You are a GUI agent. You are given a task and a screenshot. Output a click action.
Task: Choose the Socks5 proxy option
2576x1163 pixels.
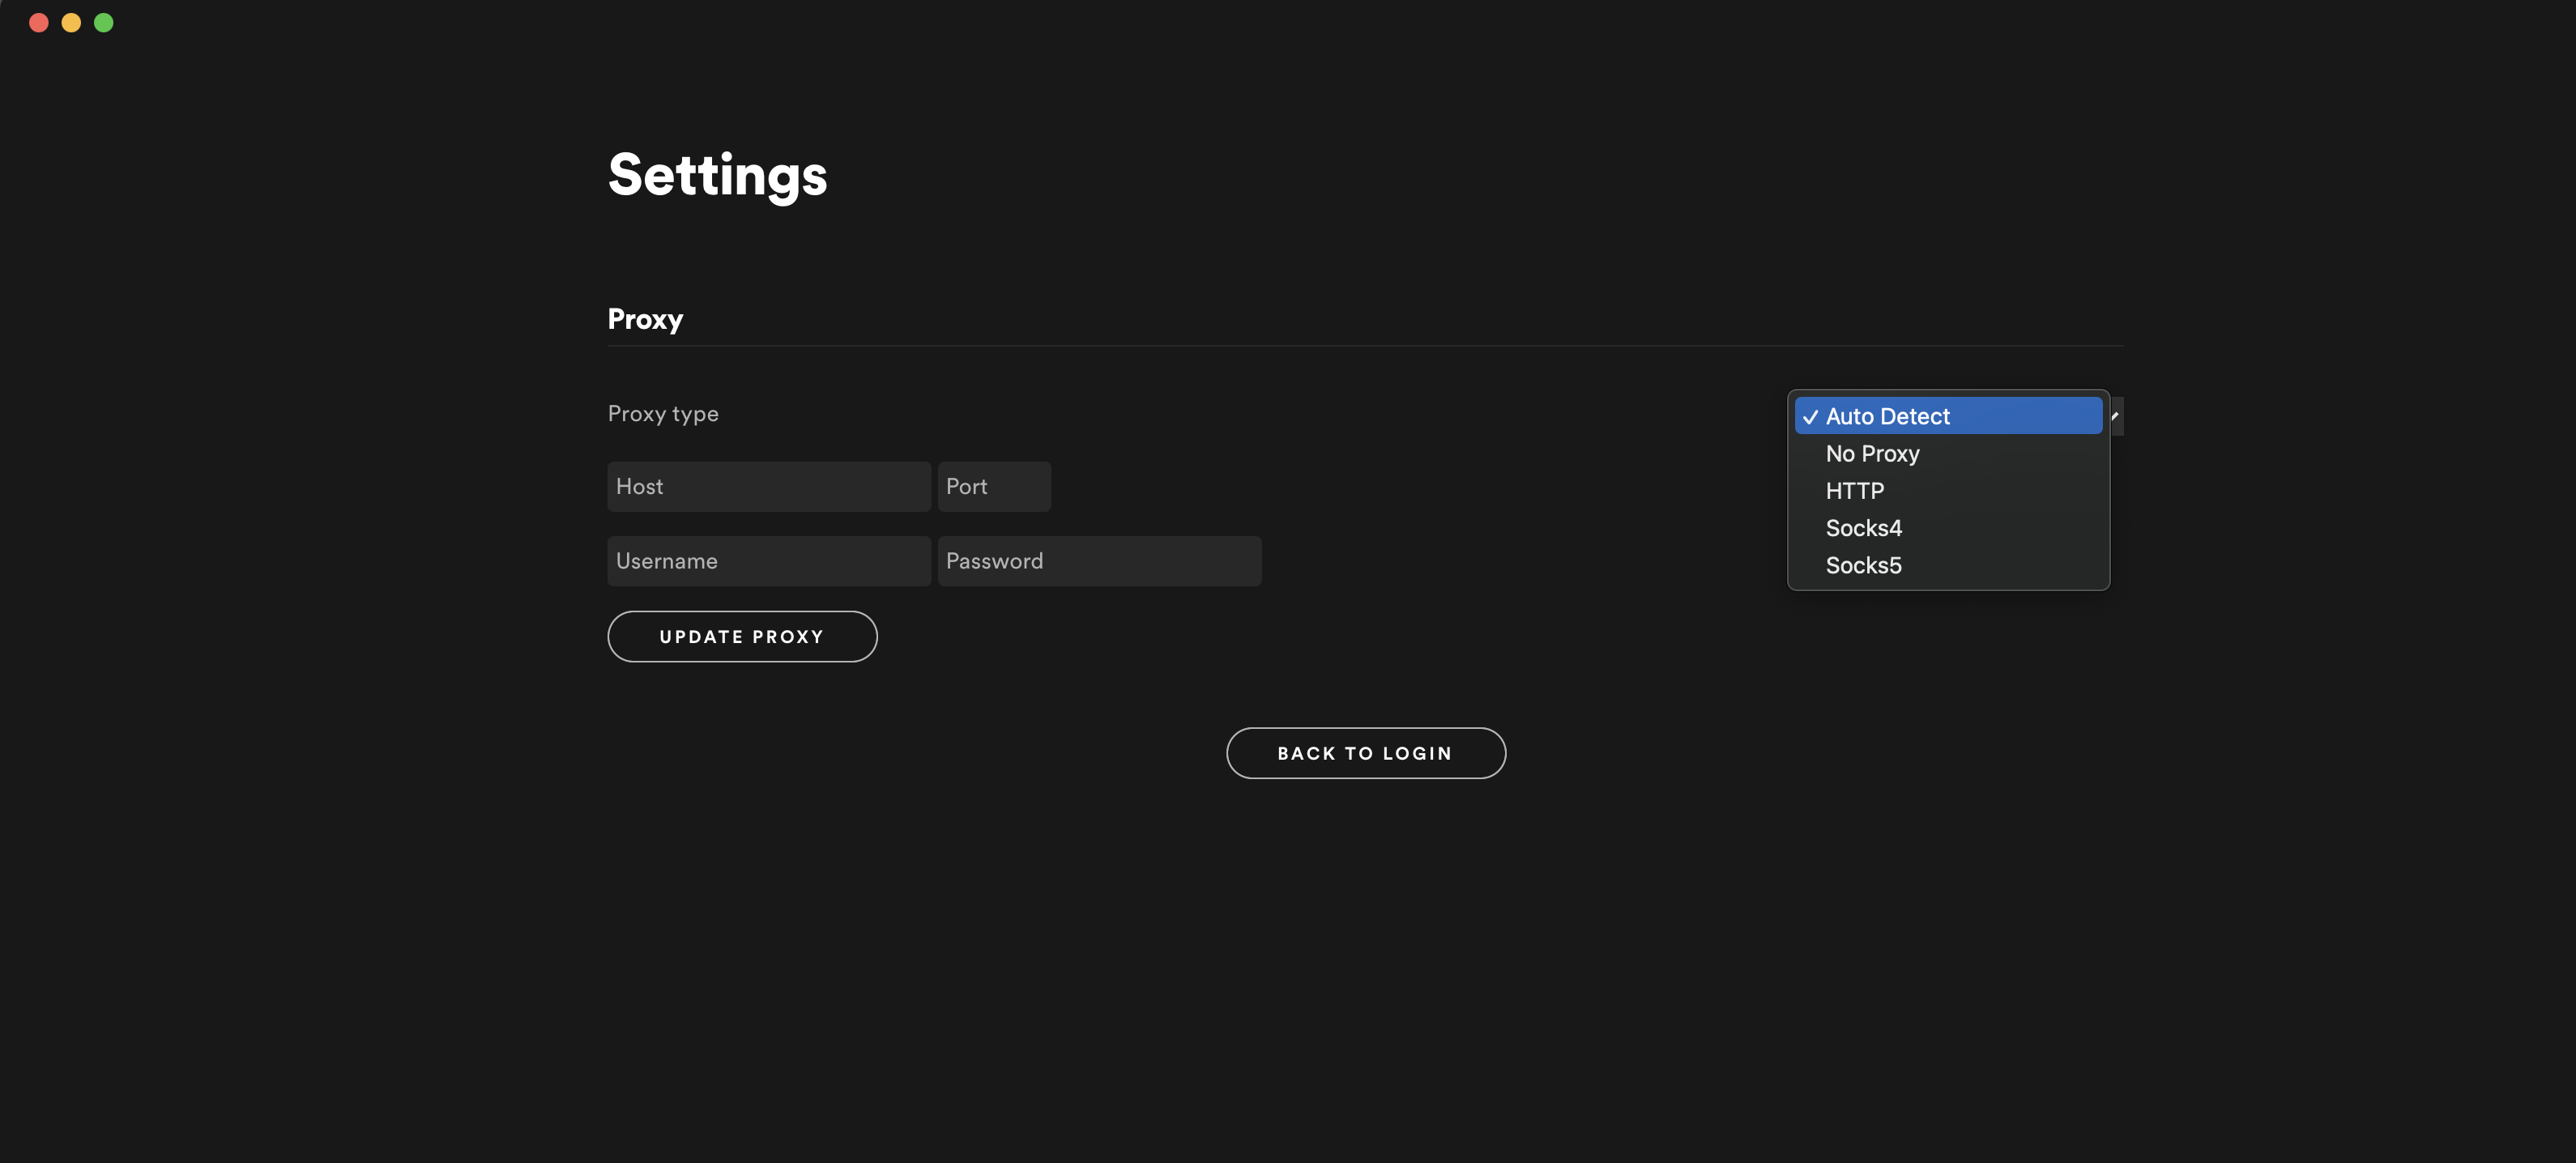[x=1863, y=565]
